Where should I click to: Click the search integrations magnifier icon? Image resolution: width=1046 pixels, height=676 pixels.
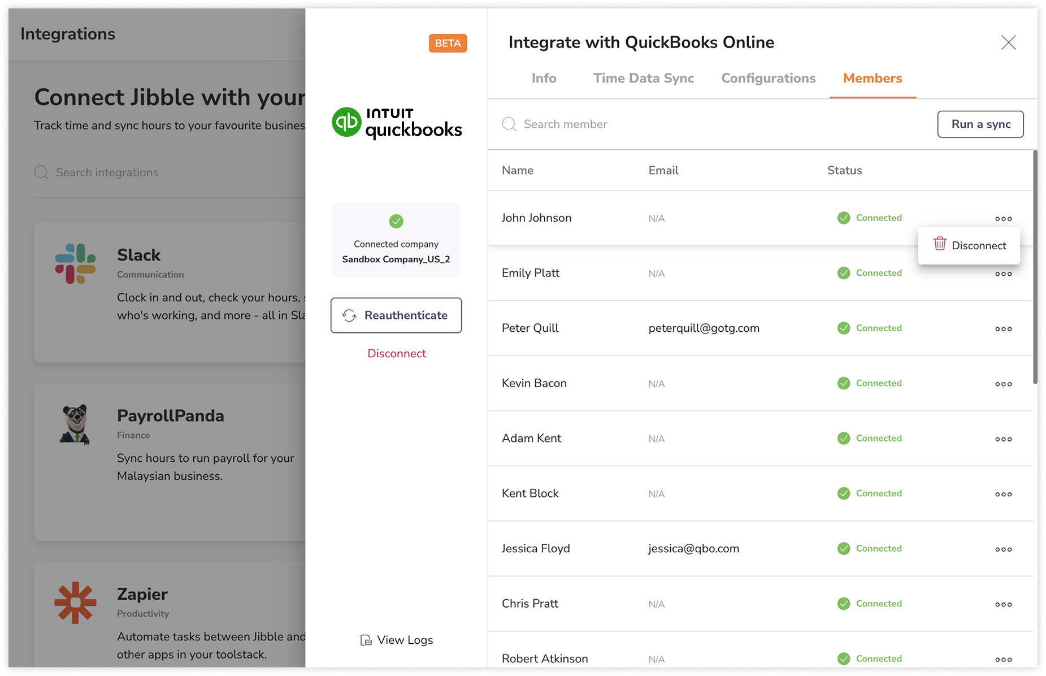click(41, 172)
